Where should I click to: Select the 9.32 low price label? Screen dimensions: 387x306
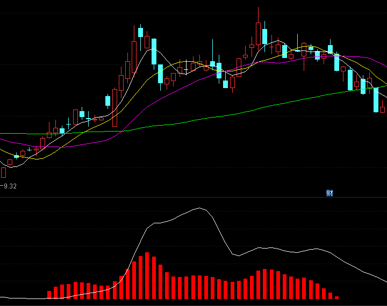(x=10, y=186)
